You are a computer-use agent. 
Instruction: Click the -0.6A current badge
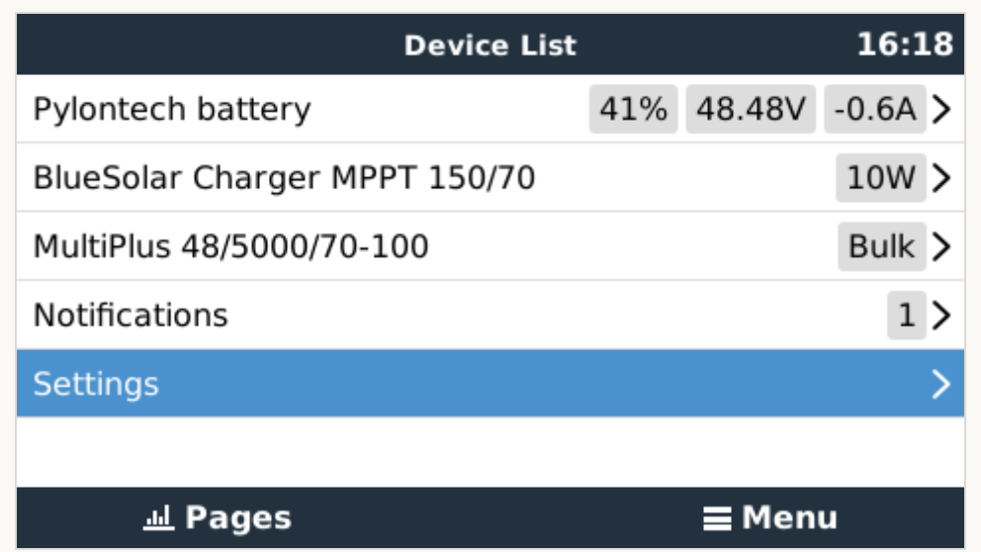874,109
